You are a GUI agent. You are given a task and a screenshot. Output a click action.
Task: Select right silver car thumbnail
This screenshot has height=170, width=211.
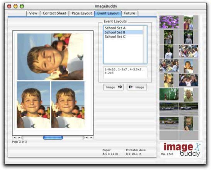189,108
